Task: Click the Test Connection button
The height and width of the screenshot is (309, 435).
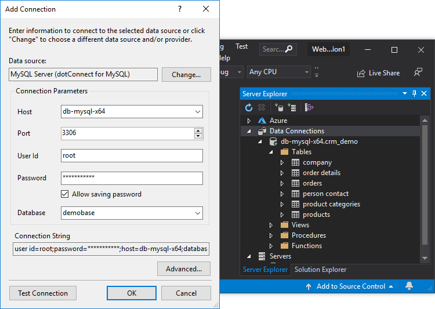Action: click(x=43, y=293)
